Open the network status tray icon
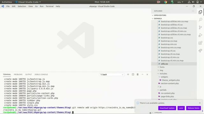Screen dimensions: 204x114 pos(189,2)
